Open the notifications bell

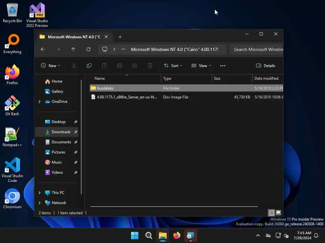coord(316,235)
